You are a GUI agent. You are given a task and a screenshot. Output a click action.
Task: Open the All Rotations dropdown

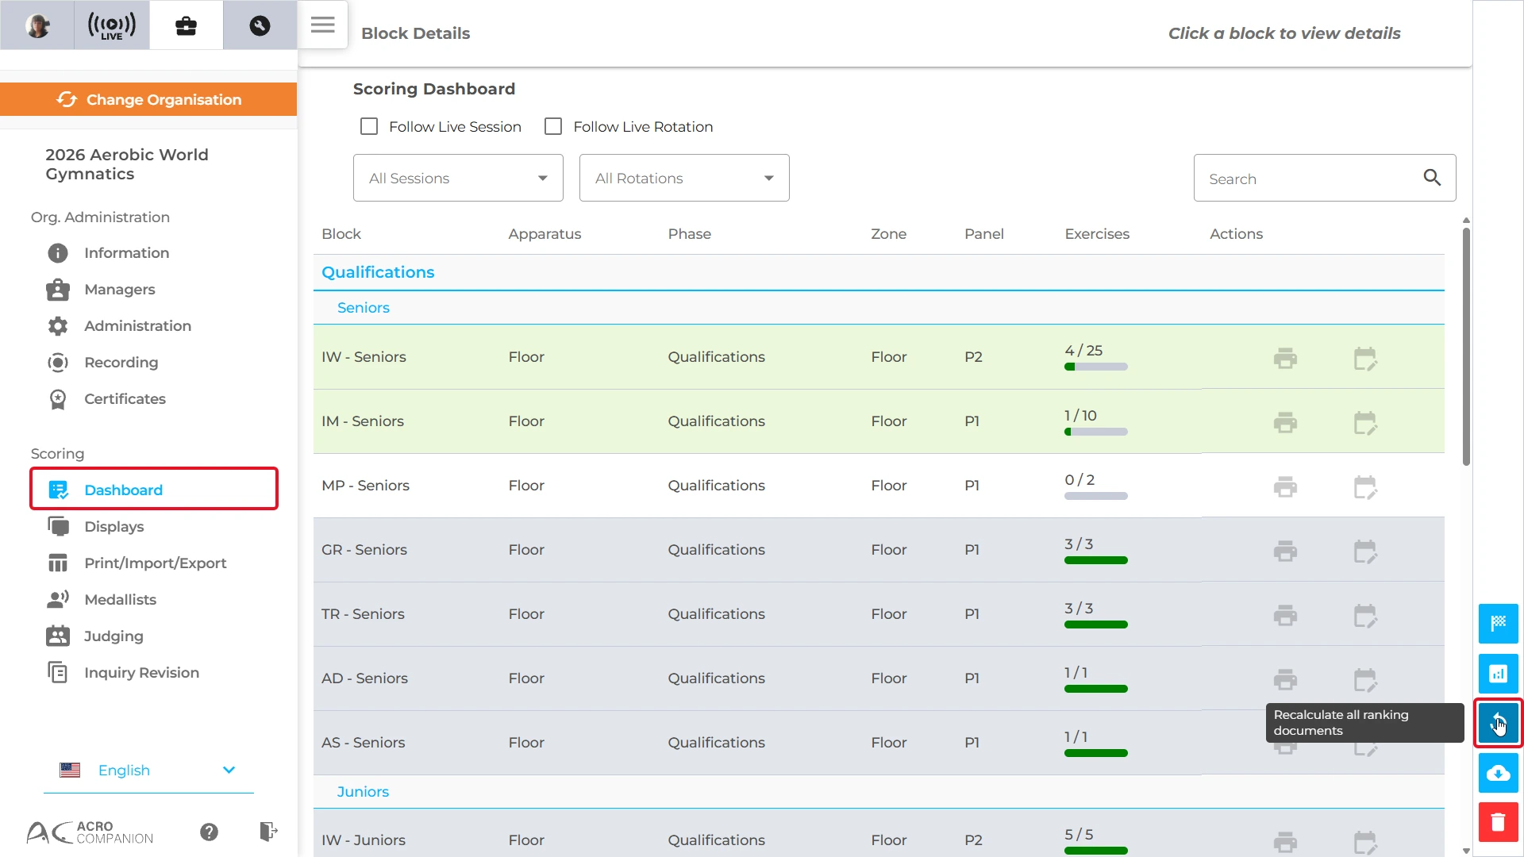(684, 178)
